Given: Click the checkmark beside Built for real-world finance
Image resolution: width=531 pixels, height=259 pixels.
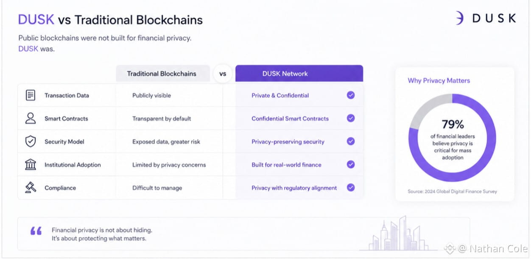Looking at the screenshot, I should click(351, 165).
